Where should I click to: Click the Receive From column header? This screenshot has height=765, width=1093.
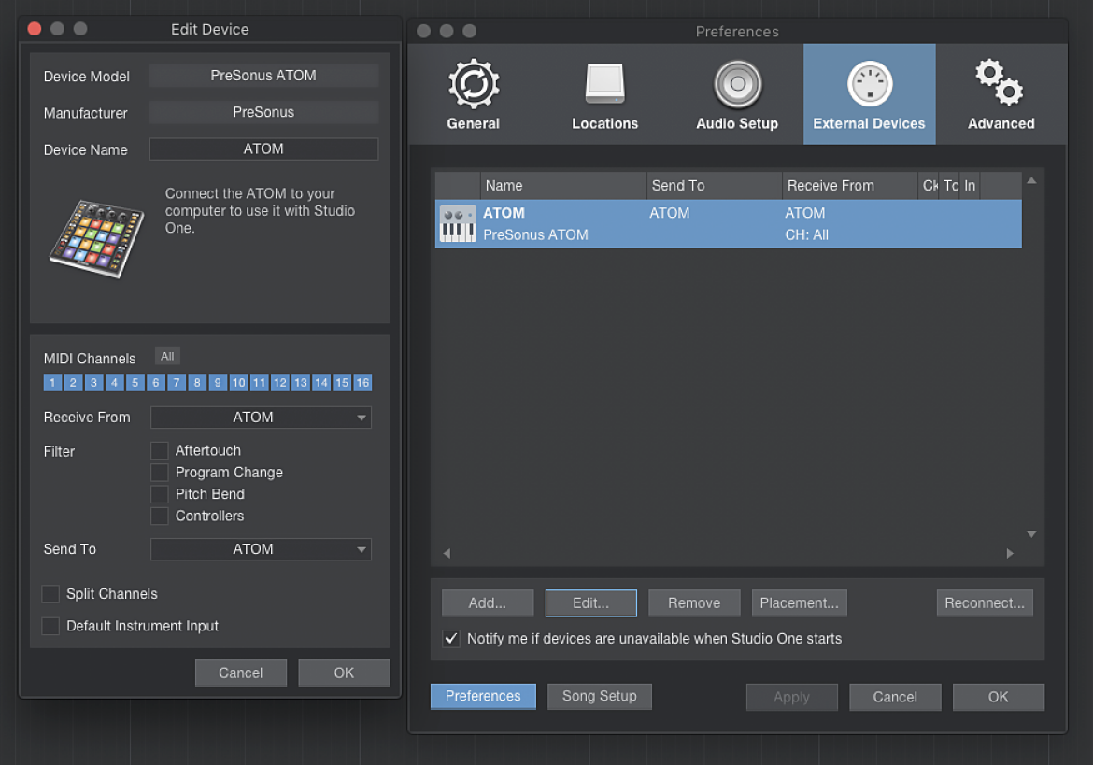(850, 186)
